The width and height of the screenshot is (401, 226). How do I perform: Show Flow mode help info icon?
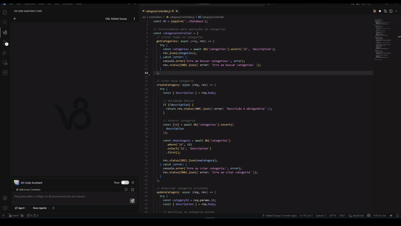point(133,182)
